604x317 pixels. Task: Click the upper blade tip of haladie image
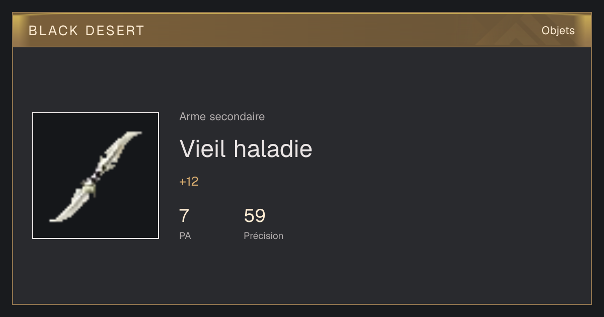point(133,136)
